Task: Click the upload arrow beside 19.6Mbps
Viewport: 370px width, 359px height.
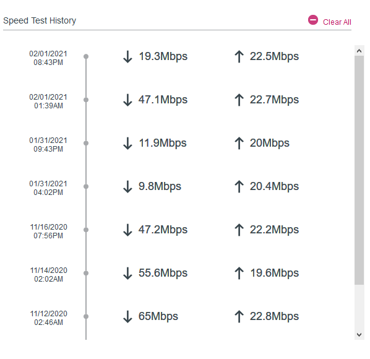Action: pos(239,274)
